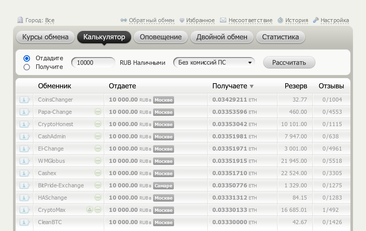This screenshot has height=231, width=366.
Task: Open info icon for CryptoMax row
Action: (x=25, y=210)
